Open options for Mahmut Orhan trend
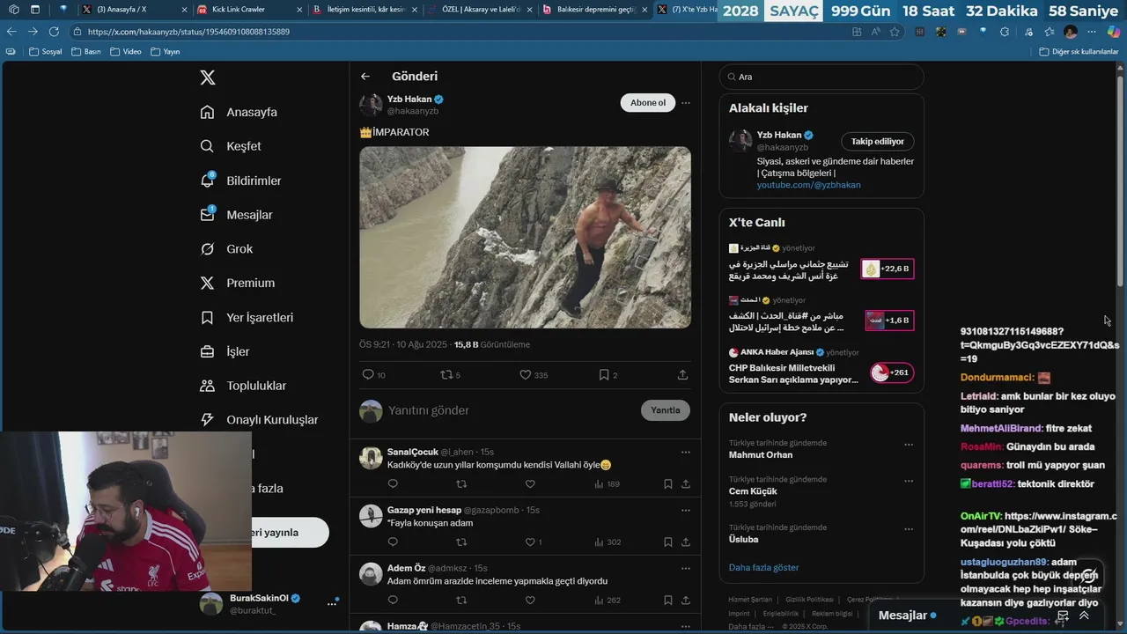 point(909,445)
